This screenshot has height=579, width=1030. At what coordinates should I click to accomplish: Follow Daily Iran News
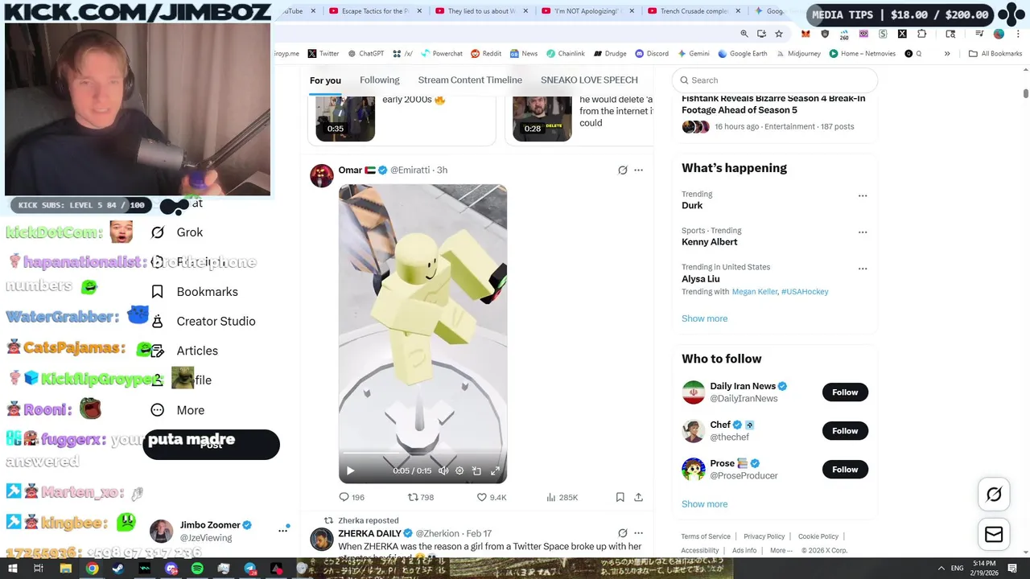click(845, 392)
